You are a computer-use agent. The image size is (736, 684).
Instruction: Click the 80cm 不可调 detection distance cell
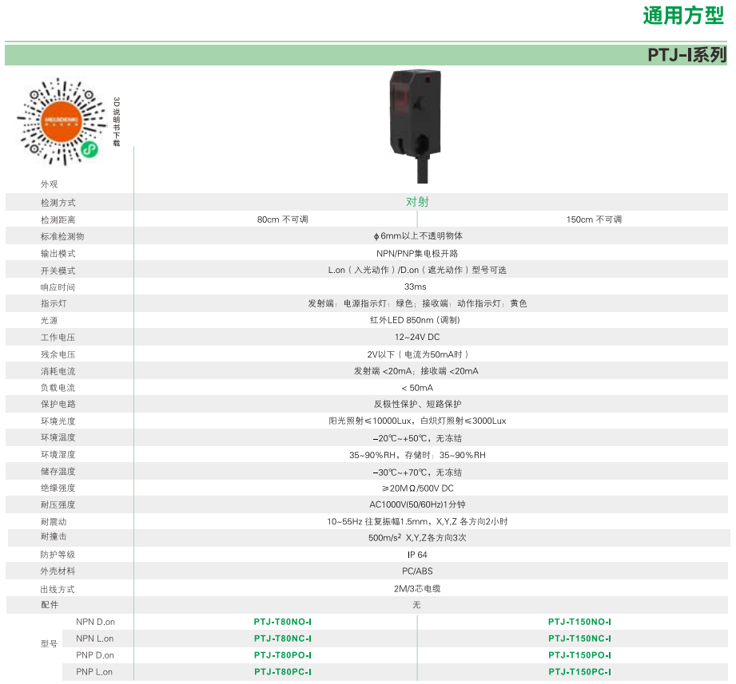pyautogui.click(x=282, y=219)
